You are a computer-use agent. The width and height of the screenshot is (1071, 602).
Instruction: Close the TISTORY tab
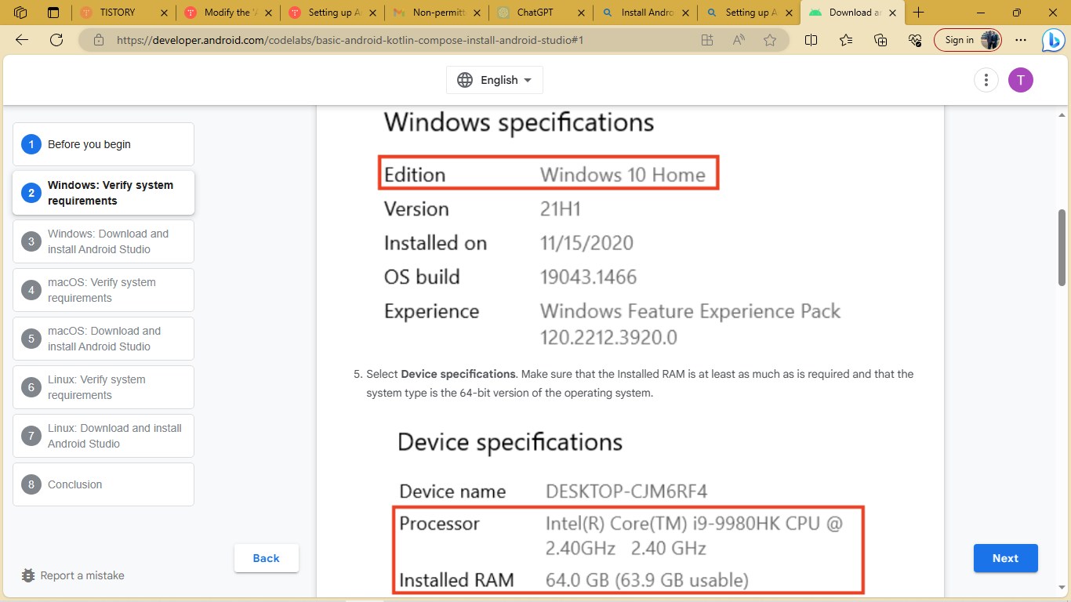[x=163, y=13]
